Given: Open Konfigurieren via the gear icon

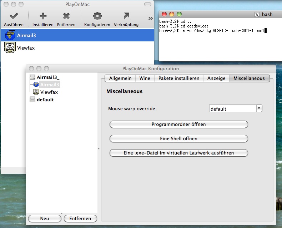Looking at the screenshot, I should [97, 16].
